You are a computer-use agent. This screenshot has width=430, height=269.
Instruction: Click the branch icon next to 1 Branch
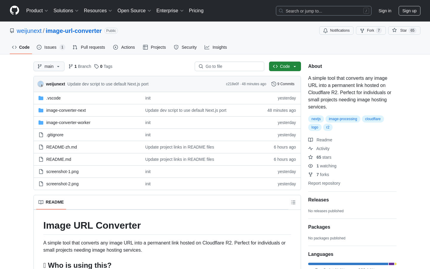(71, 66)
